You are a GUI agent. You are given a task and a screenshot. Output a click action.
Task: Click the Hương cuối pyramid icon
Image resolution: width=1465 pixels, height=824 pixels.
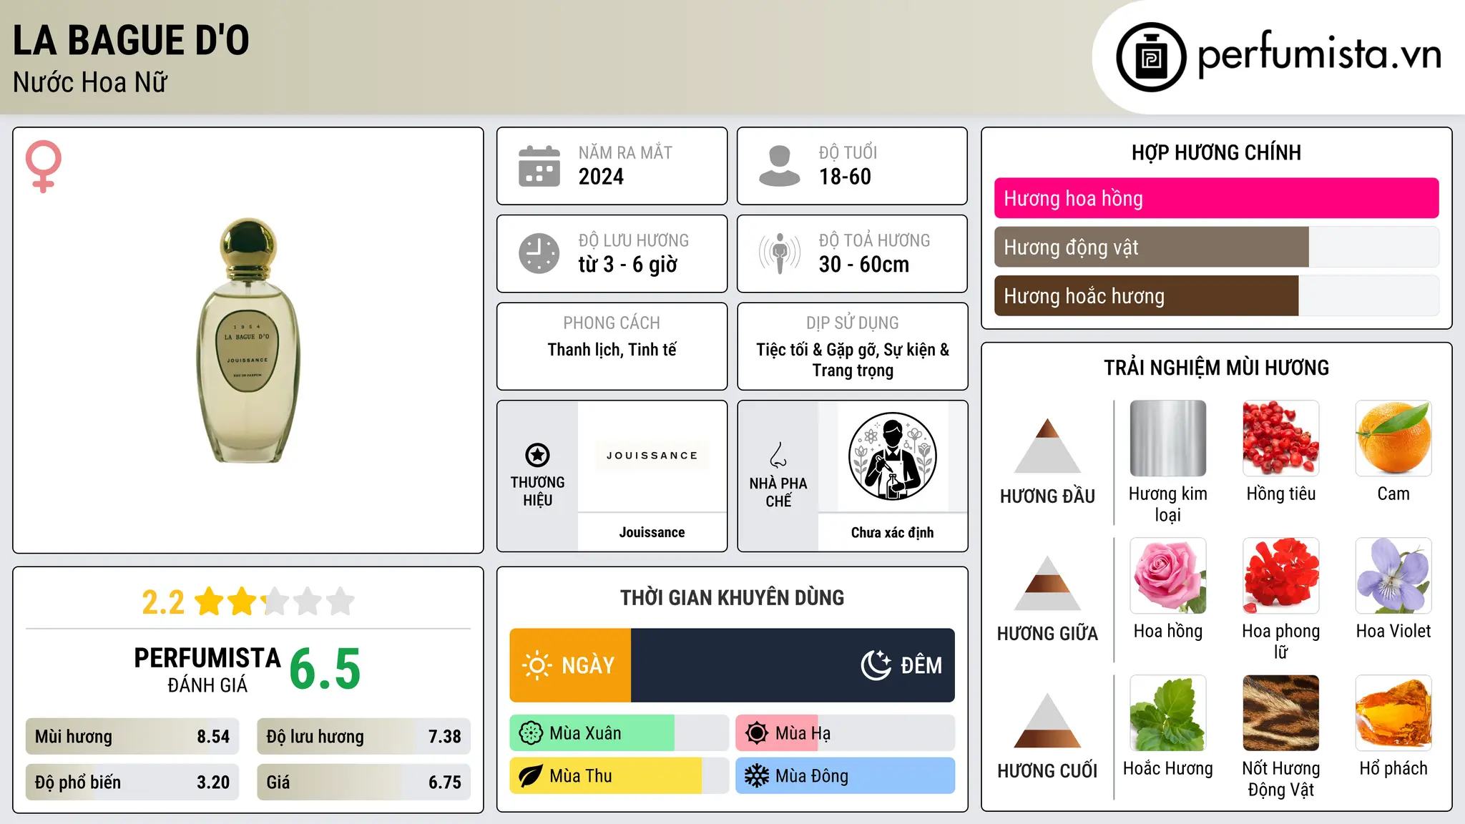[1047, 720]
